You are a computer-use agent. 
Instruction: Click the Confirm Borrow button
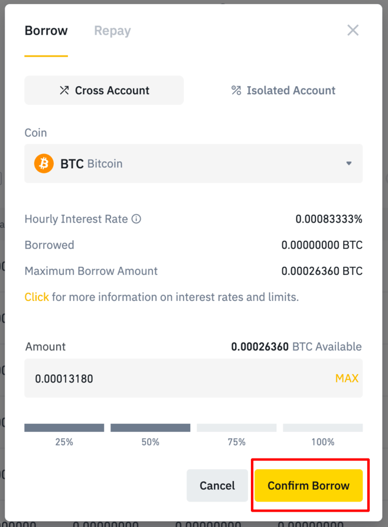coord(308,486)
